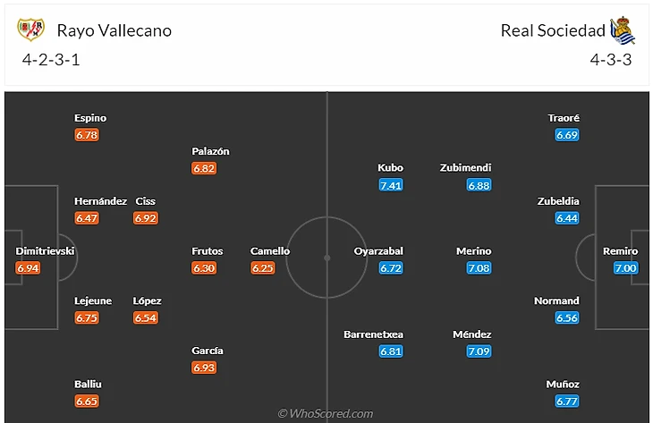Select Dimitrievski's 6.94 rating badge
This screenshot has height=423, width=653.
28,268
